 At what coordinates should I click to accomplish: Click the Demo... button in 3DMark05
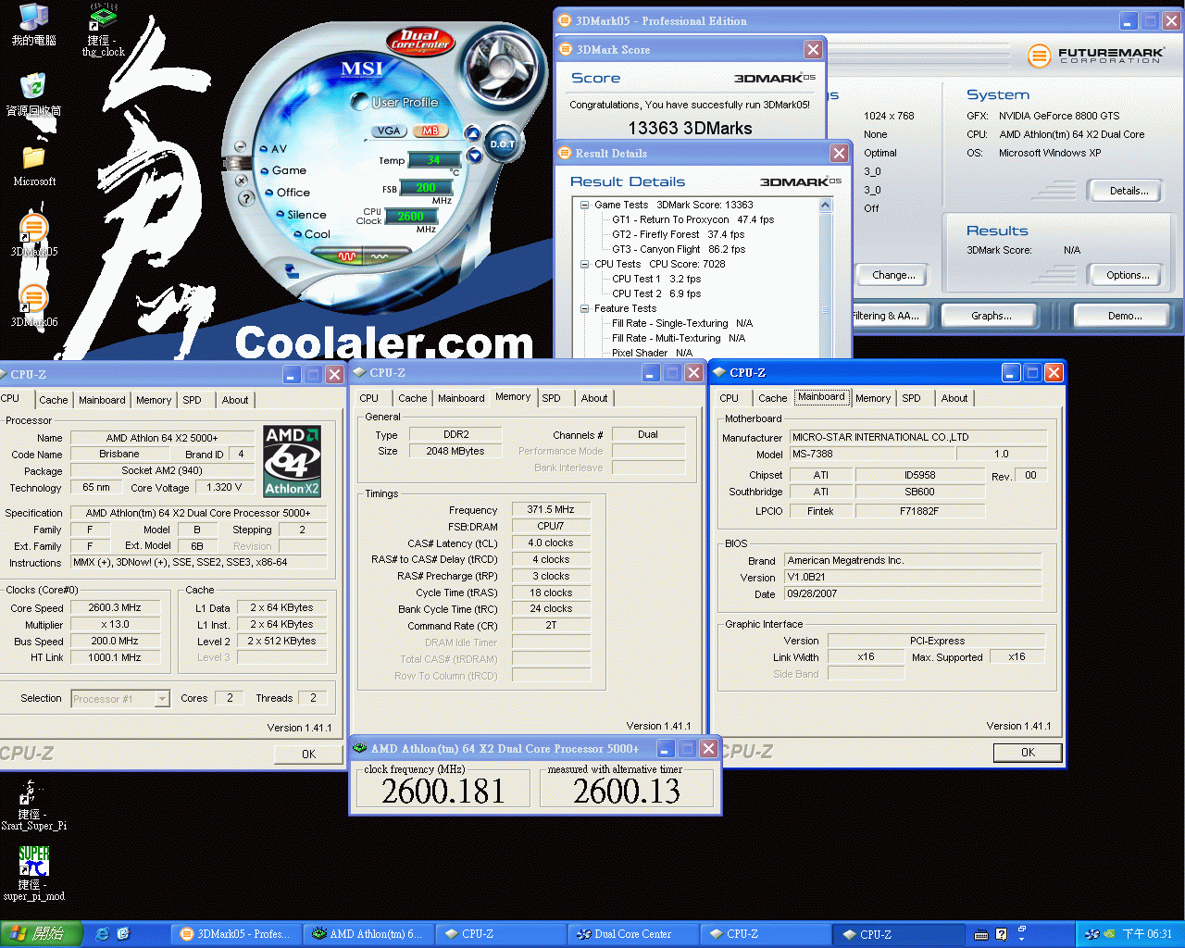(x=1124, y=316)
